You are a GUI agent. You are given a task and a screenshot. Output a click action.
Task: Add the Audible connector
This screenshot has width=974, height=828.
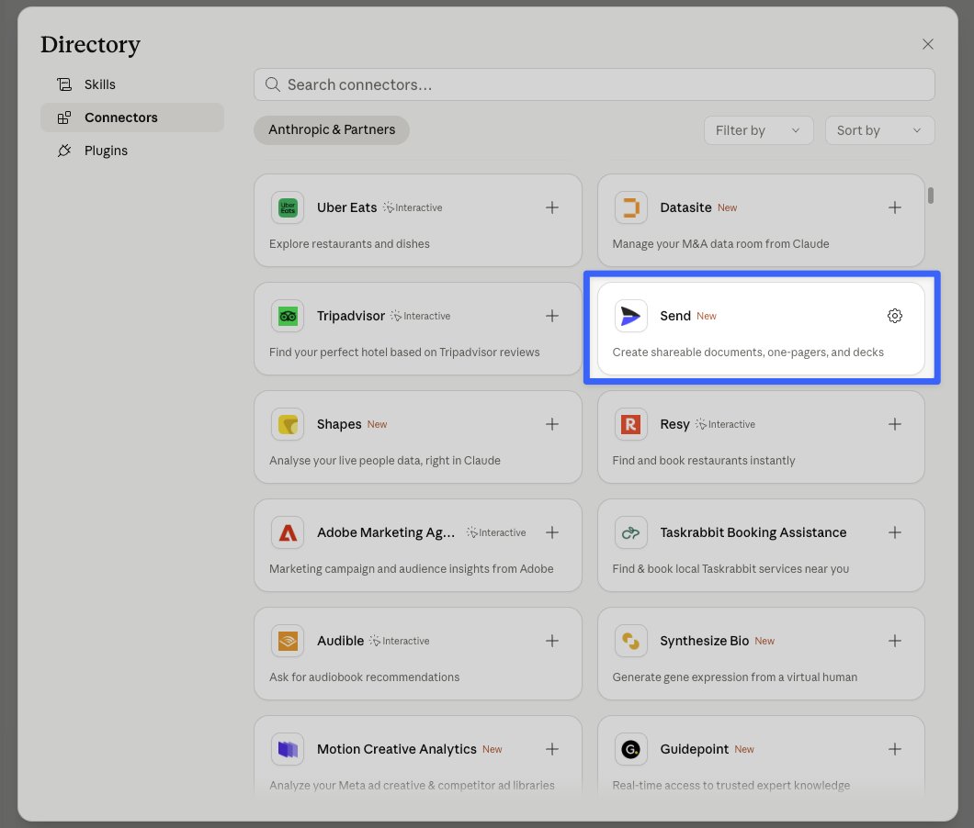(551, 641)
